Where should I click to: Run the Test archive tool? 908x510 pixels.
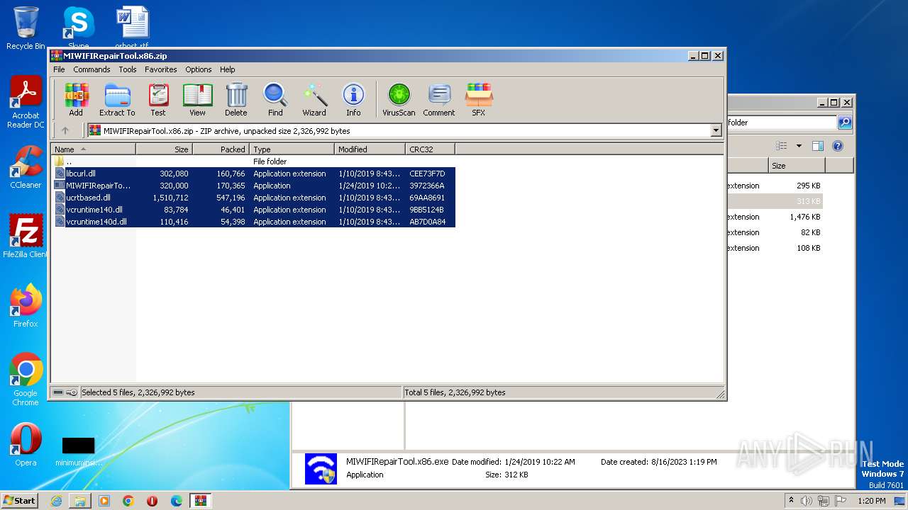[x=158, y=99]
